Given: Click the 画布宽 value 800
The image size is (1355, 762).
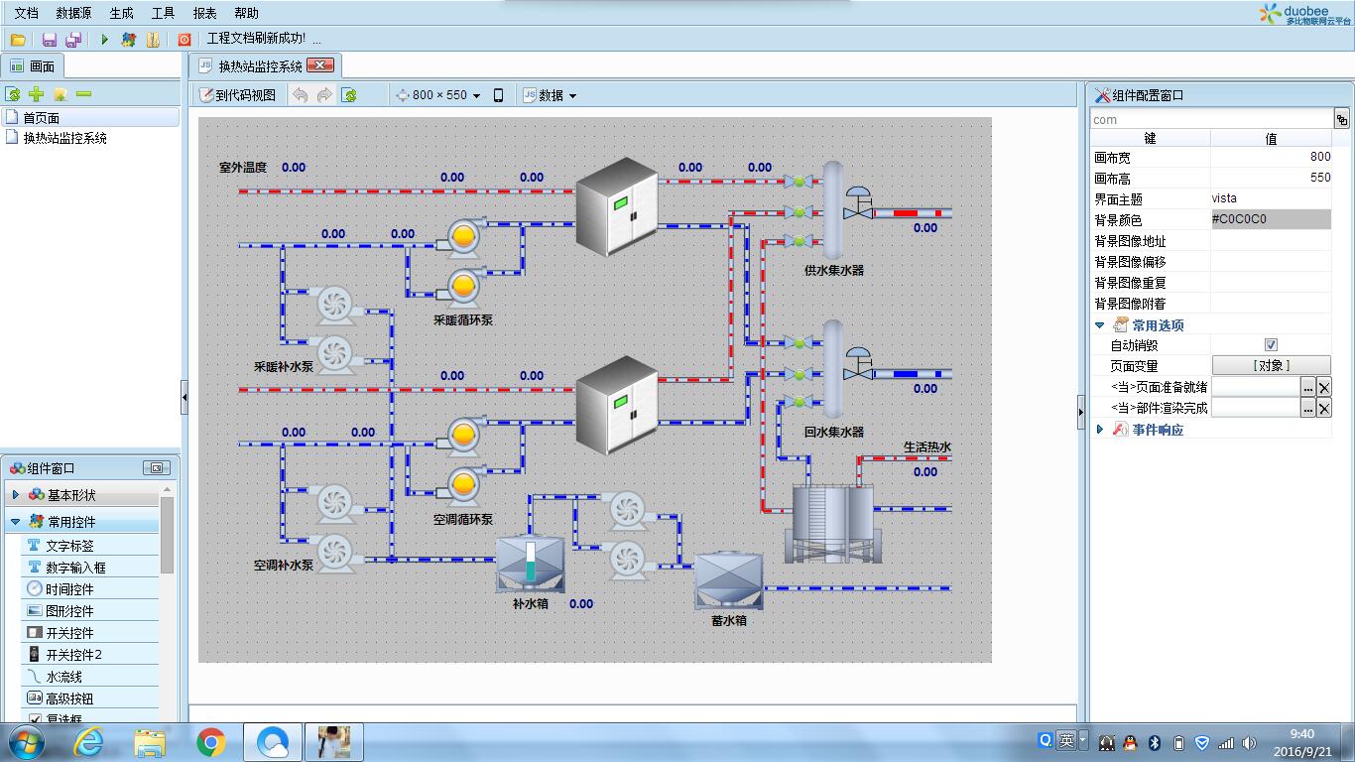Looking at the screenshot, I should point(1271,157).
